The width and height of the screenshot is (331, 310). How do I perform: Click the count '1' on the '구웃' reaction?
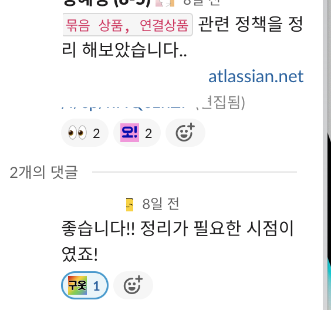click(96, 286)
